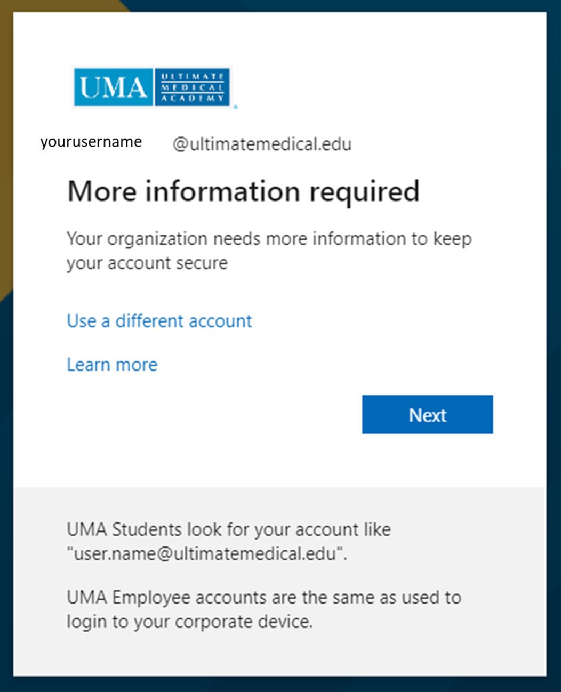This screenshot has width=561, height=692.
Task: Click the UMA letters in the logo
Action: (x=113, y=87)
